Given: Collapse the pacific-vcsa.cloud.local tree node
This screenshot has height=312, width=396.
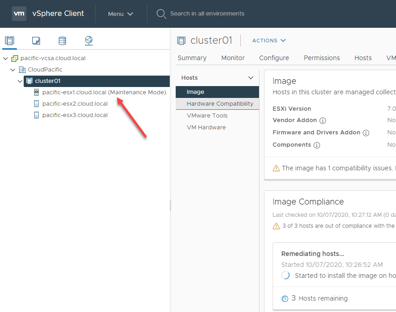Looking at the screenshot, I should click(5, 58).
